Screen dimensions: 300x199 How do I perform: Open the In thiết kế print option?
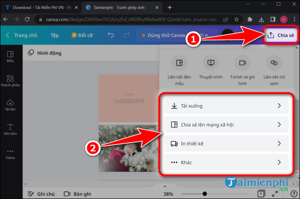[x=227, y=143]
